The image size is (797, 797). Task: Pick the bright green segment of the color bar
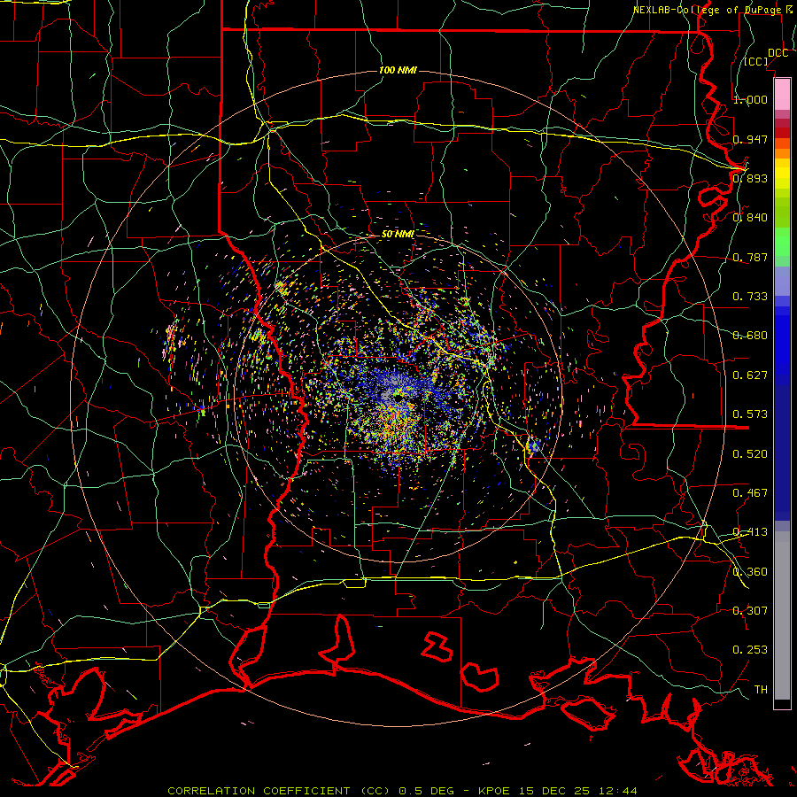[x=782, y=242]
